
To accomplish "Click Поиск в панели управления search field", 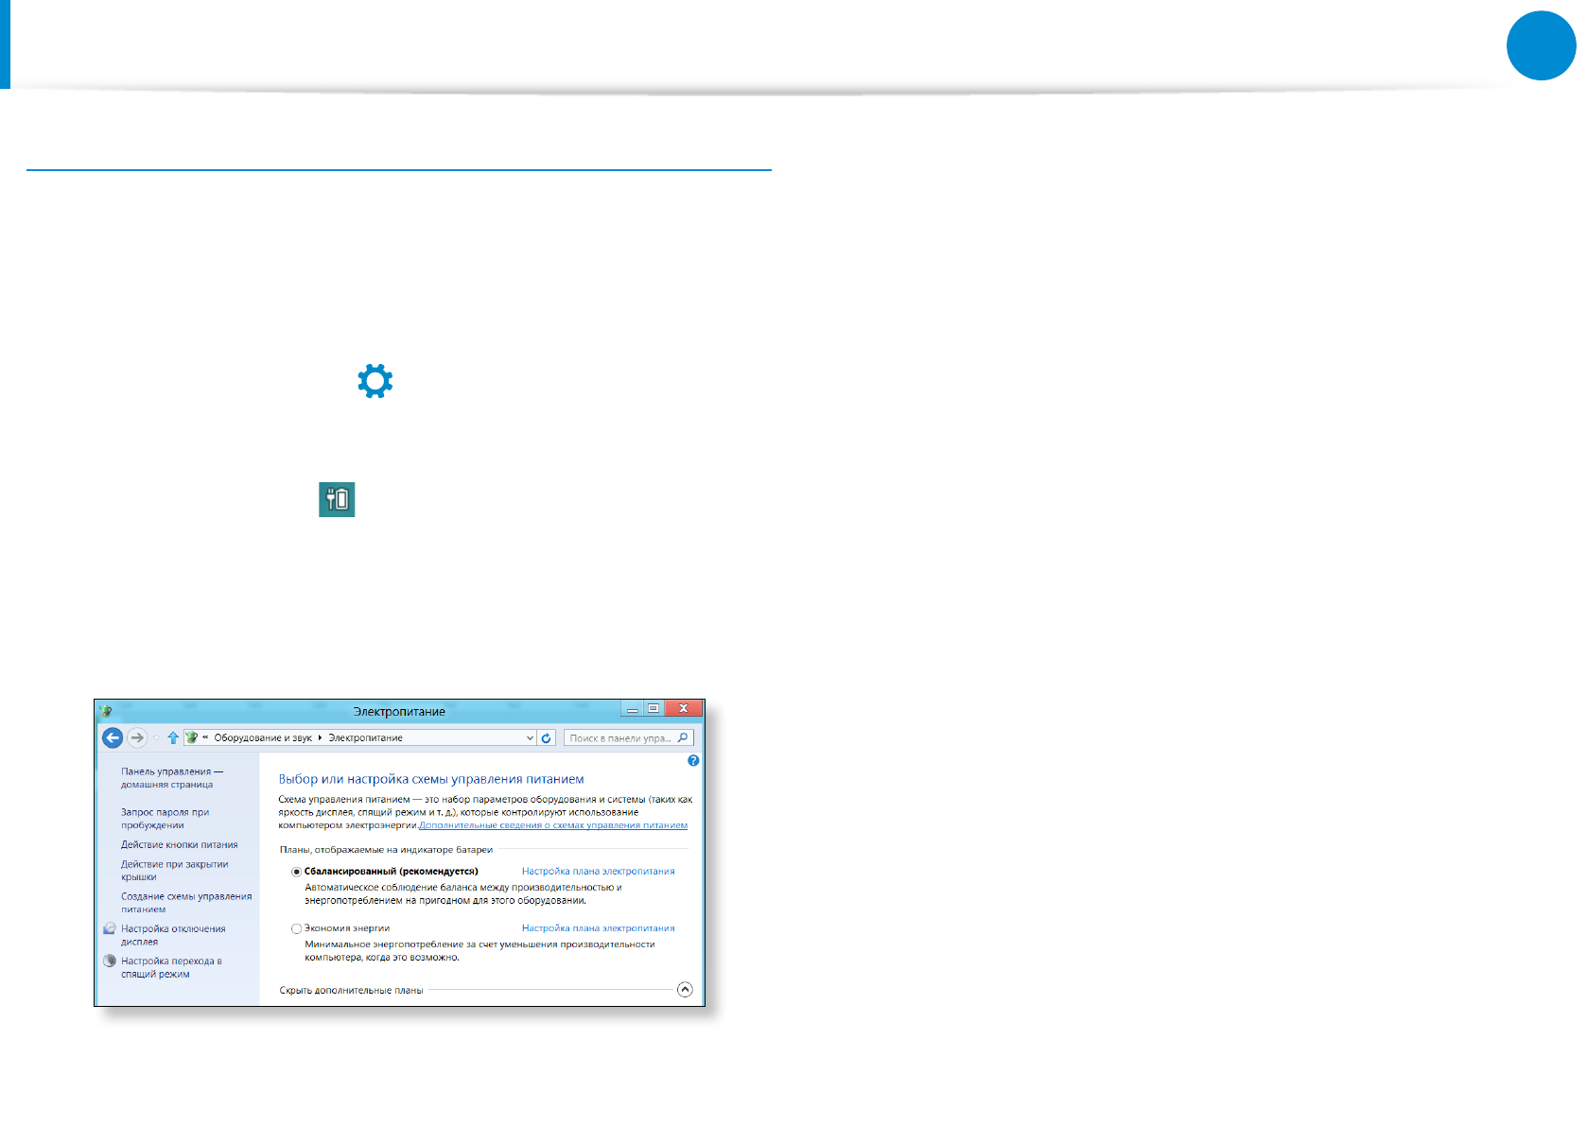I will [619, 737].
